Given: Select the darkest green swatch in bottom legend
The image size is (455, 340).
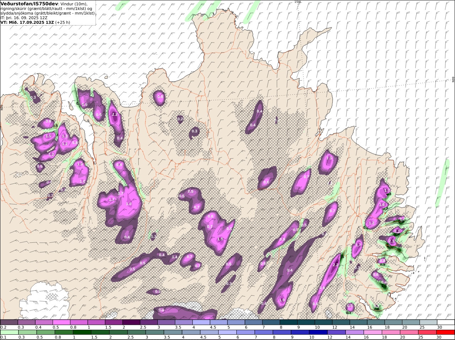Looking at the screenshot, I should pyautogui.click(x=82, y=332).
